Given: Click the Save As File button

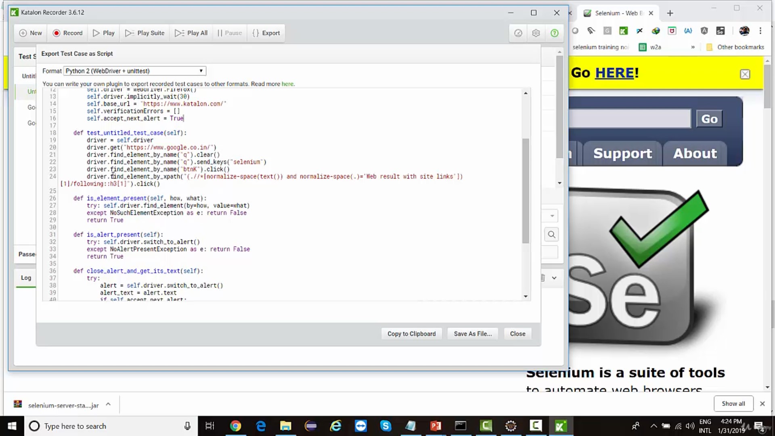Looking at the screenshot, I should pyautogui.click(x=473, y=334).
